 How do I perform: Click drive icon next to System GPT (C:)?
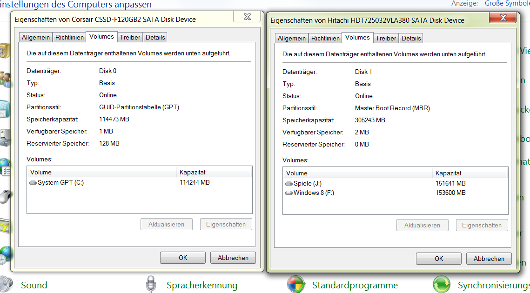33,182
